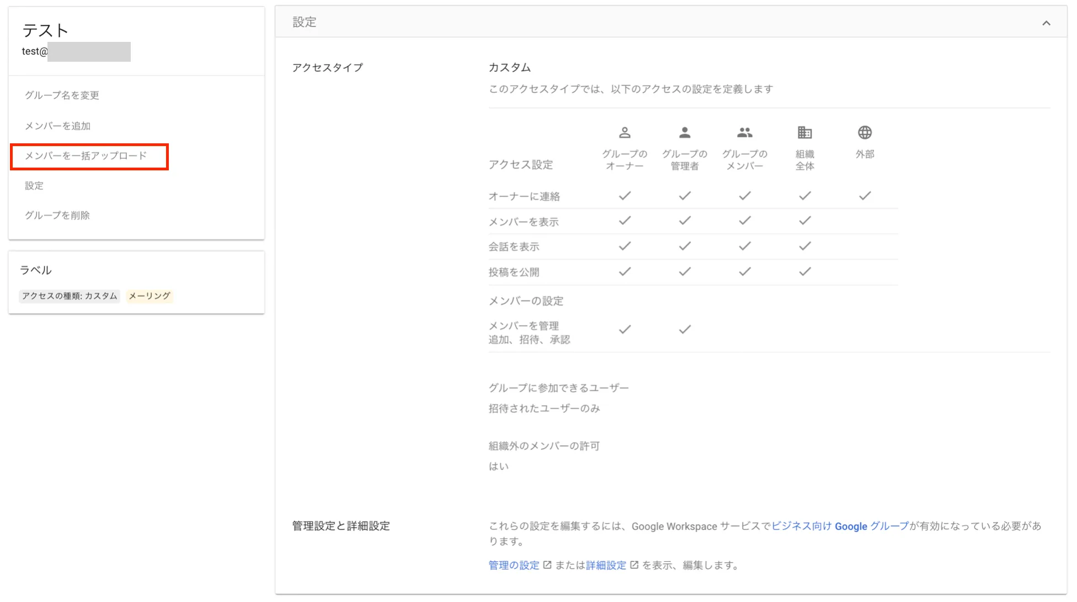Open 管理の設定 link

click(514, 566)
